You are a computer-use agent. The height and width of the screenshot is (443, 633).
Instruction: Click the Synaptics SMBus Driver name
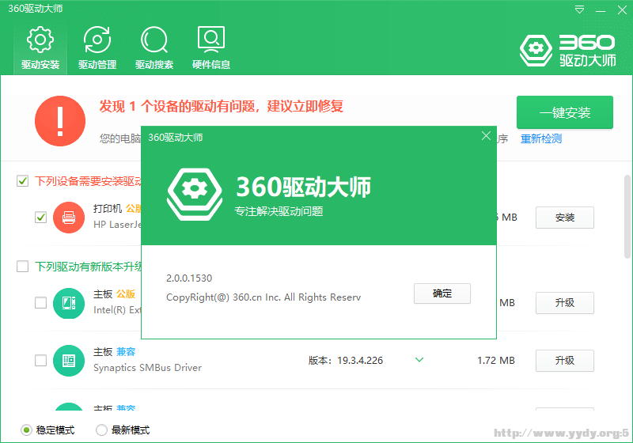[147, 368]
